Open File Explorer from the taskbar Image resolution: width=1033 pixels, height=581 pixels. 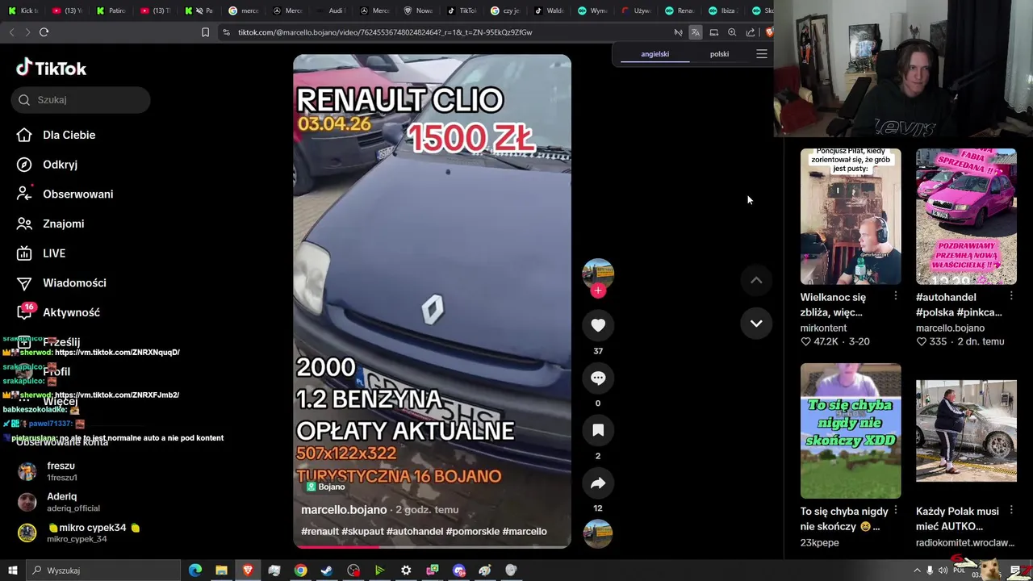(221, 571)
